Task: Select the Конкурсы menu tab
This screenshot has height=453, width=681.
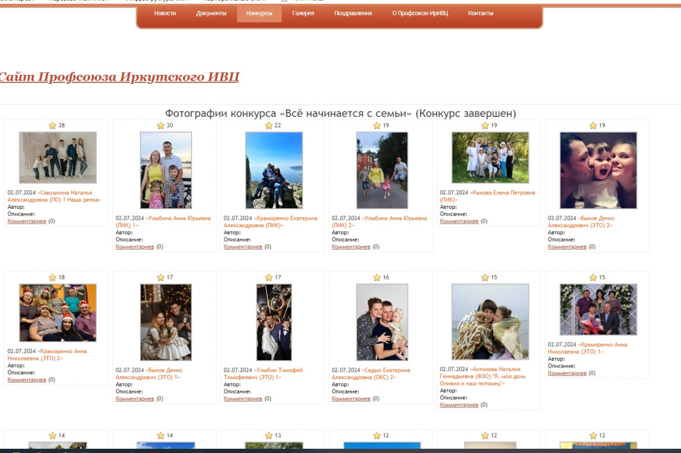Action: (x=259, y=13)
